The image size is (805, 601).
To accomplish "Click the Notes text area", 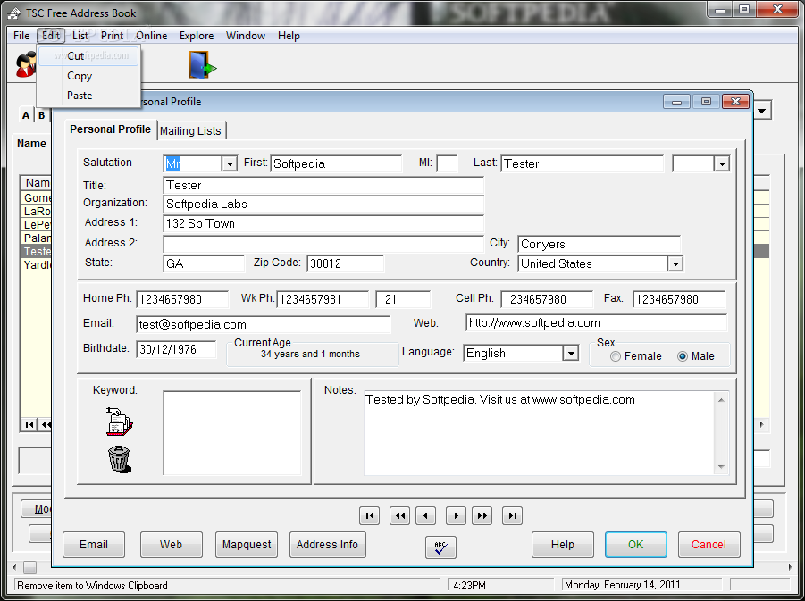I will coord(539,433).
